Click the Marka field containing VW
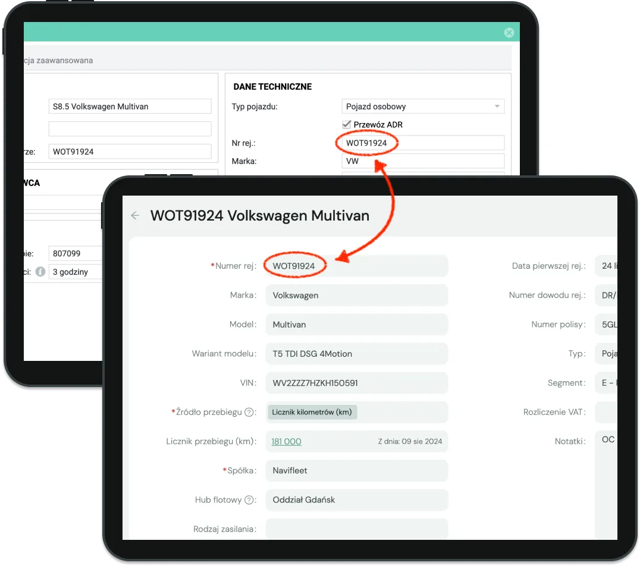The image size is (640, 566). point(423,161)
